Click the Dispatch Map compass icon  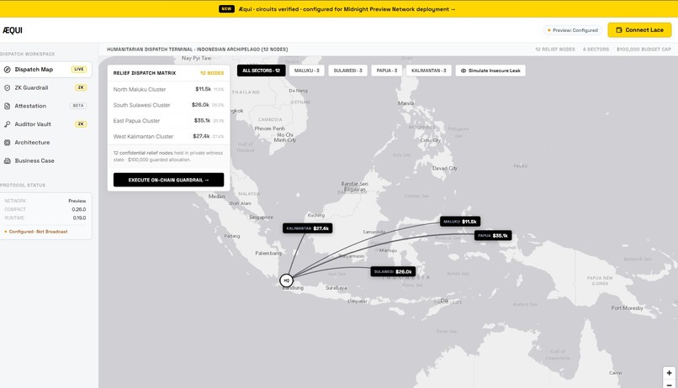pyautogui.click(x=8, y=70)
